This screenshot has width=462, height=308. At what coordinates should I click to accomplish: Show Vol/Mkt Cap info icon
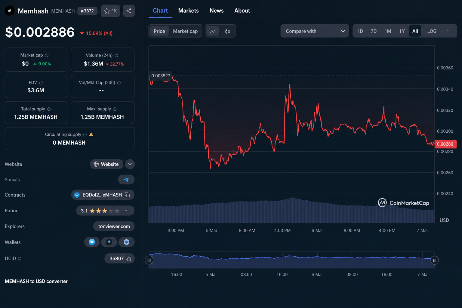[x=119, y=83]
